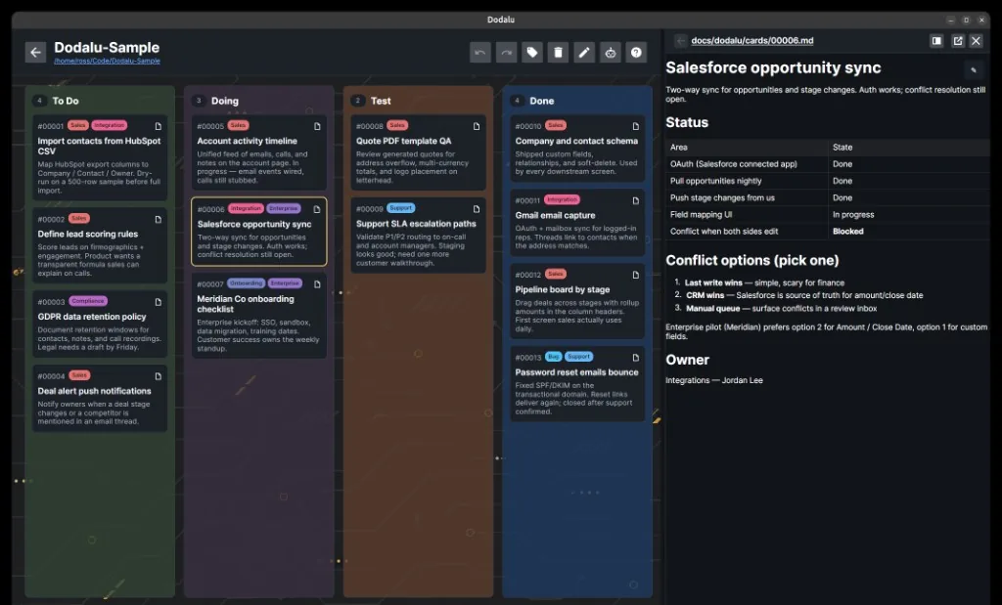Screen dimensions: 1002x605
Task: Open the docs/dodalu/cards/00006.md path link
Action: (752, 41)
